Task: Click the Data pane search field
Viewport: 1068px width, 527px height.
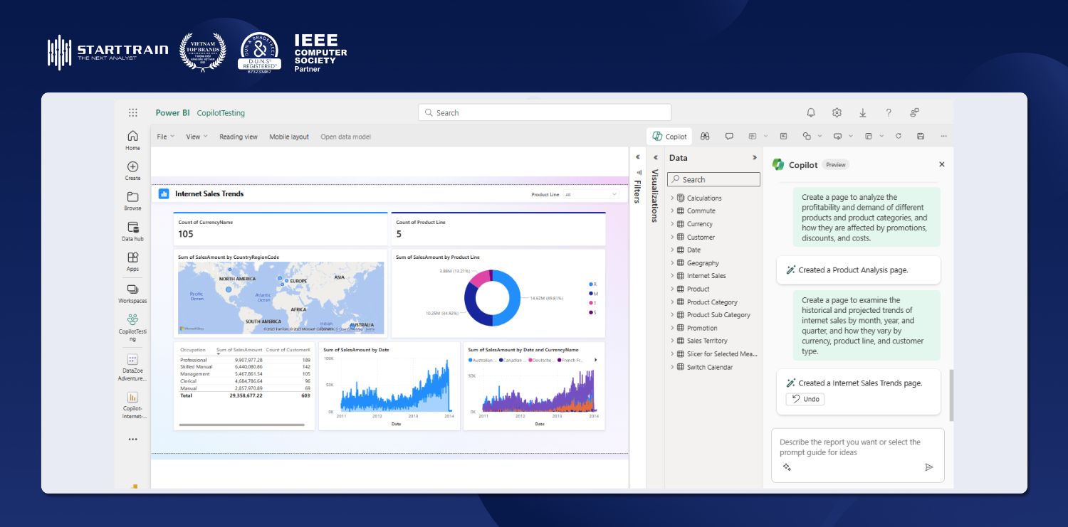Action: click(x=713, y=179)
